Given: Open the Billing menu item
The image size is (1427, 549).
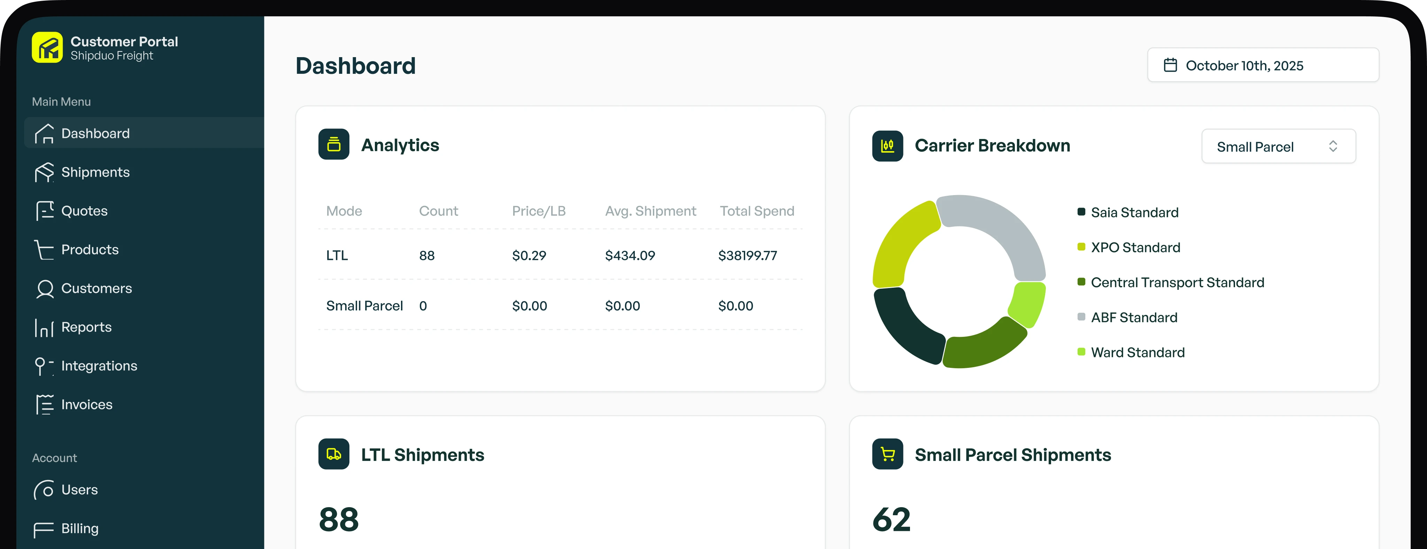Looking at the screenshot, I should tap(80, 528).
